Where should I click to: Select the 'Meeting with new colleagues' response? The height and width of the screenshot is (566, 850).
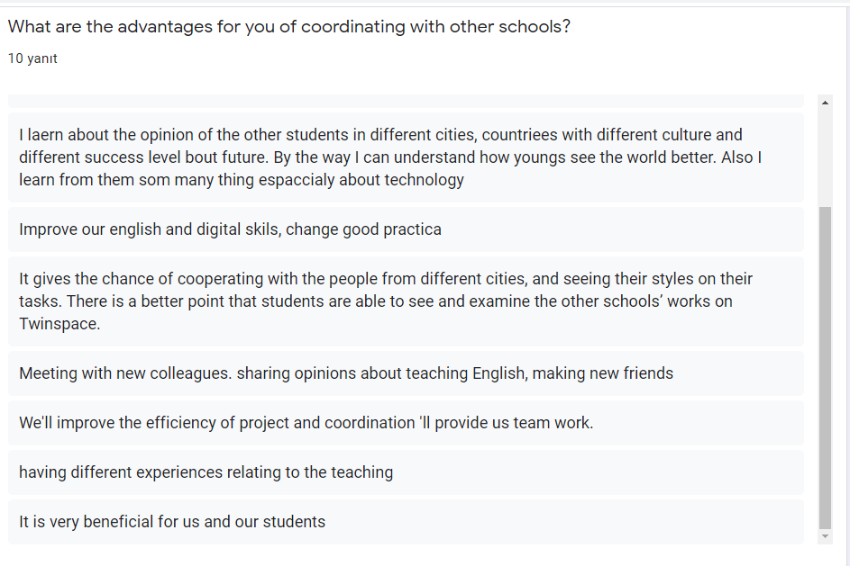406,373
